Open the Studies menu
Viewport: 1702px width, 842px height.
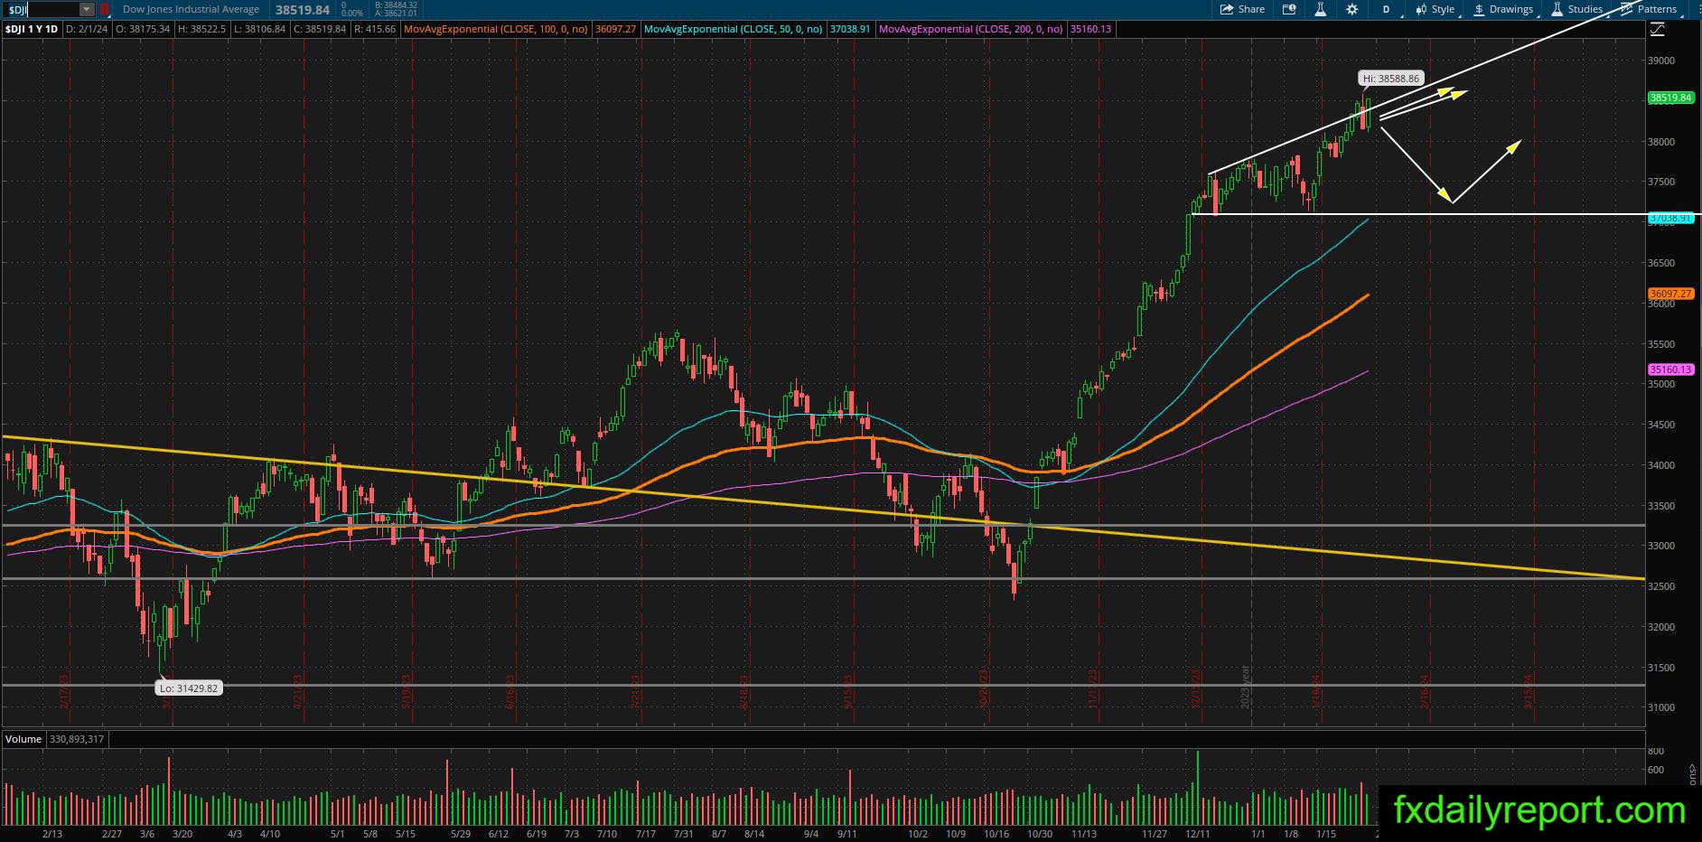coord(1576,9)
